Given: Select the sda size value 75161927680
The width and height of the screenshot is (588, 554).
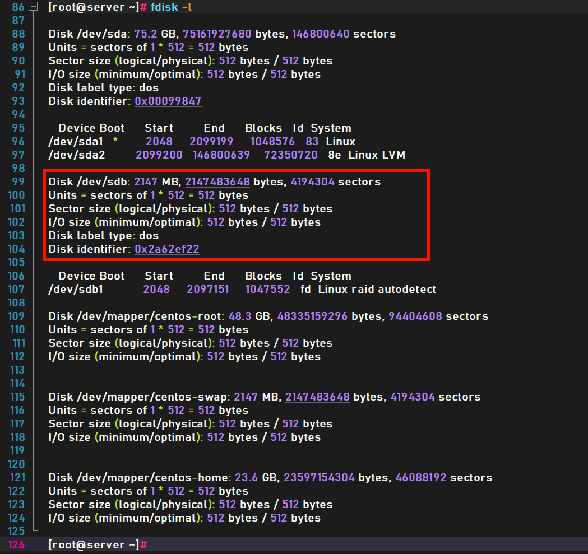Looking at the screenshot, I should [x=217, y=34].
